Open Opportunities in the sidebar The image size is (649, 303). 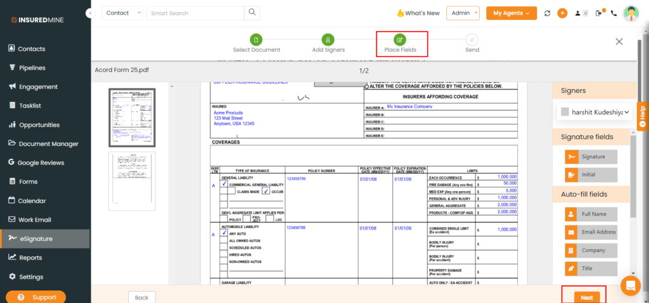(34, 125)
